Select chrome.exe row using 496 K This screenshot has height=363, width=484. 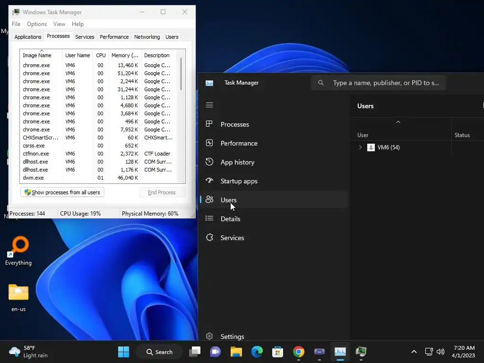pos(99,121)
